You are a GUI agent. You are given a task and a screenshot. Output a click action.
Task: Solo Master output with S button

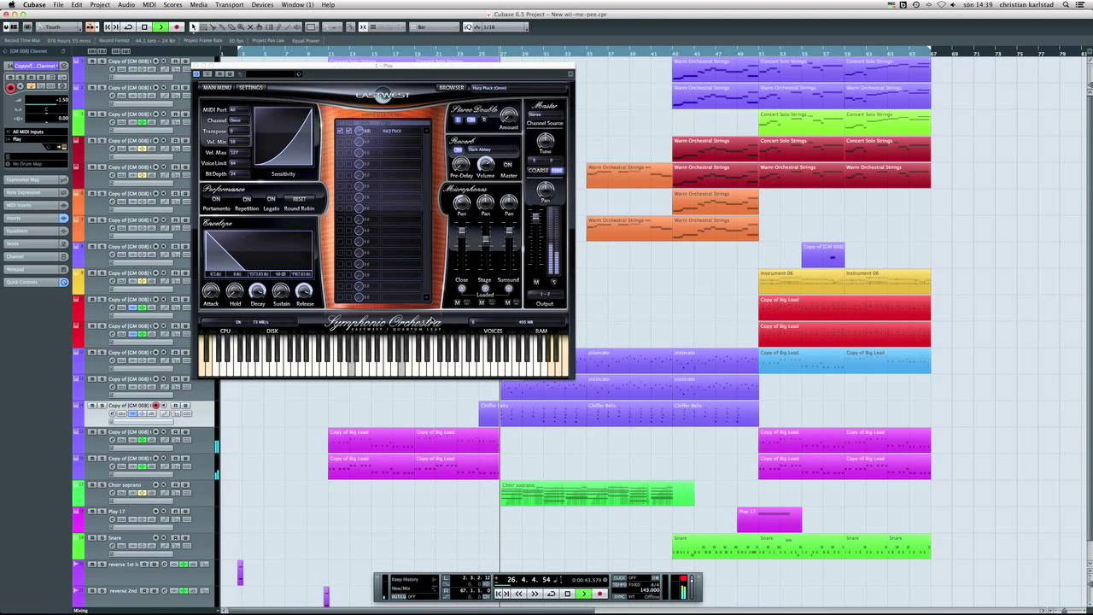point(553,282)
